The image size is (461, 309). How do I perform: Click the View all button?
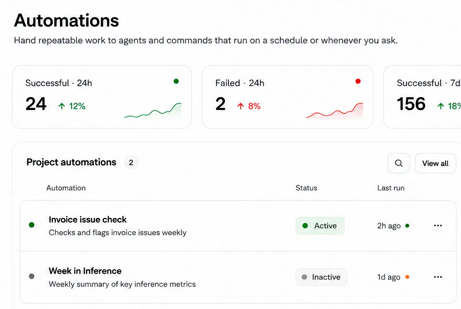tap(435, 163)
